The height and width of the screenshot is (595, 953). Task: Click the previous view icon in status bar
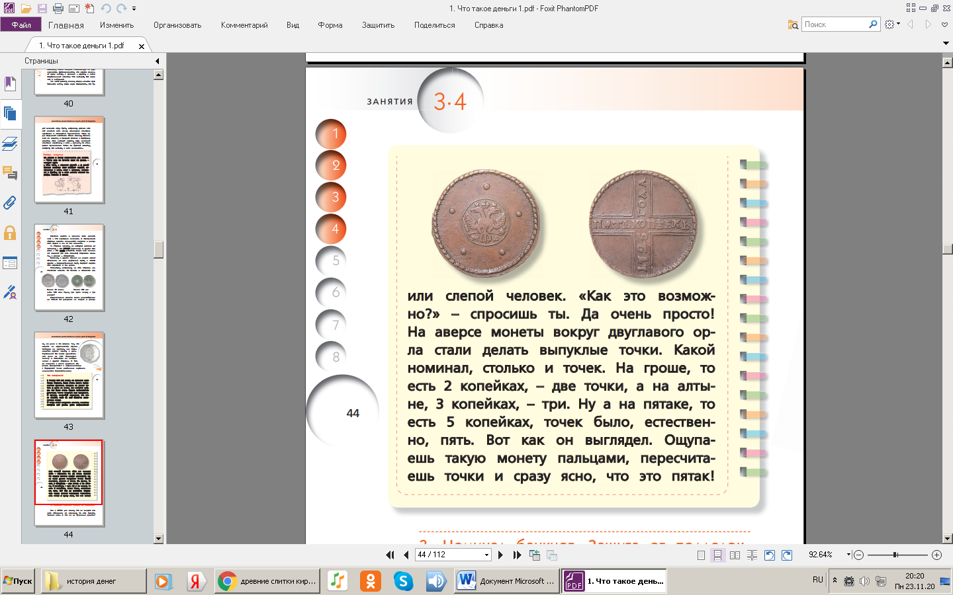coord(535,555)
